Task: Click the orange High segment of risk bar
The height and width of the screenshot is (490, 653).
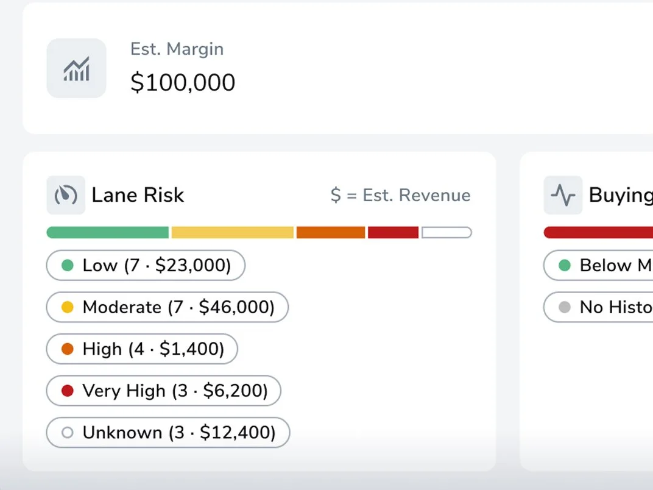Action: click(331, 232)
